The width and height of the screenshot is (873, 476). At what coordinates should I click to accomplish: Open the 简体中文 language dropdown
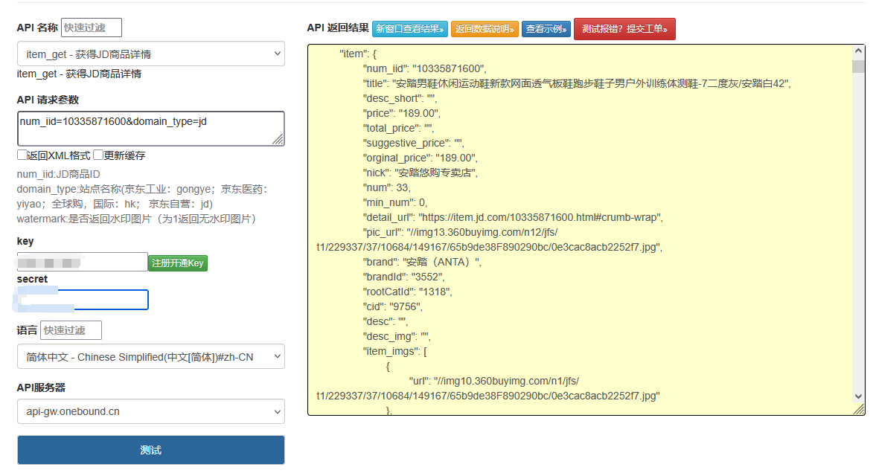(151, 356)
